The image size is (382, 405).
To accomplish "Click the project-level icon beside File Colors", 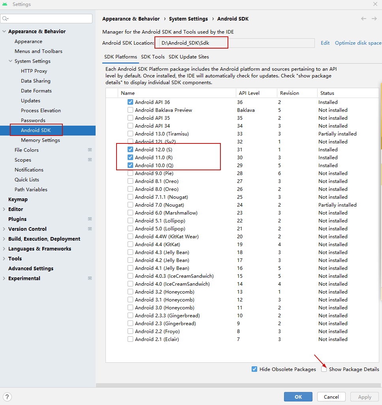I will click(x=90, y=150).
